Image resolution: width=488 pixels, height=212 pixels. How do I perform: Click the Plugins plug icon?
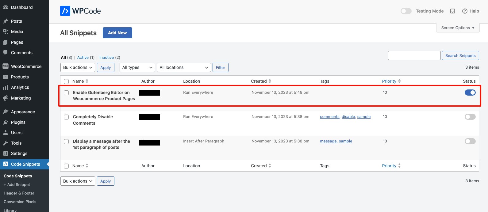pos(6,122)
